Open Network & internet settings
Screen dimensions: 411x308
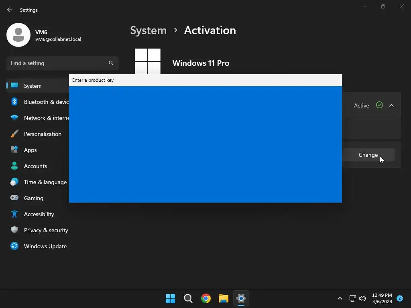pos(37,118)
